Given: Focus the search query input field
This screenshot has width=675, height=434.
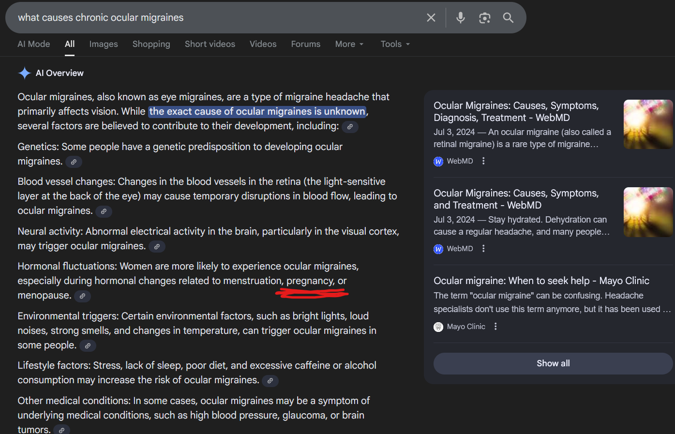Looking at the screenshot, I should click(x=218, y=18).
